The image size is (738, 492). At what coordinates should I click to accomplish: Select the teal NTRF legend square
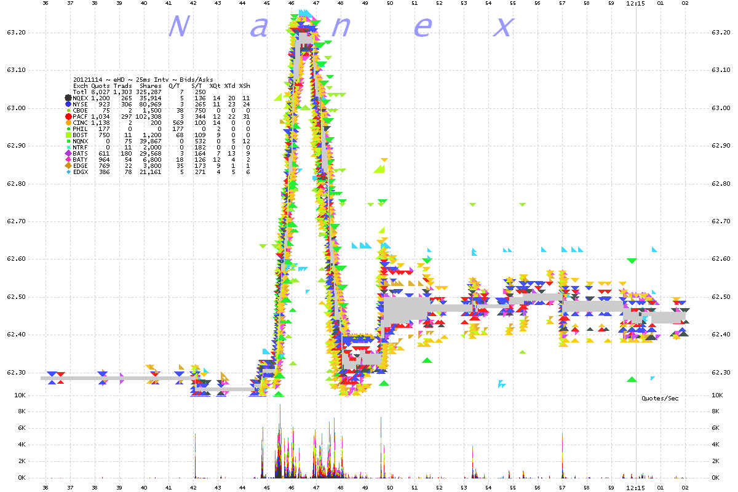(x=68, y=148)
